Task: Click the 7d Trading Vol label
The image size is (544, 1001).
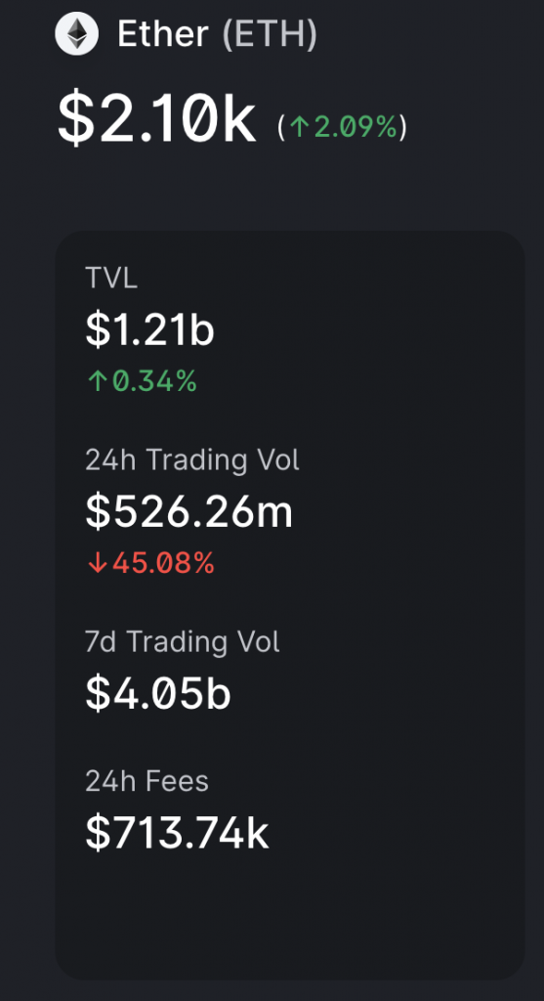Action: pyautogui.click(x=183, y=641)
